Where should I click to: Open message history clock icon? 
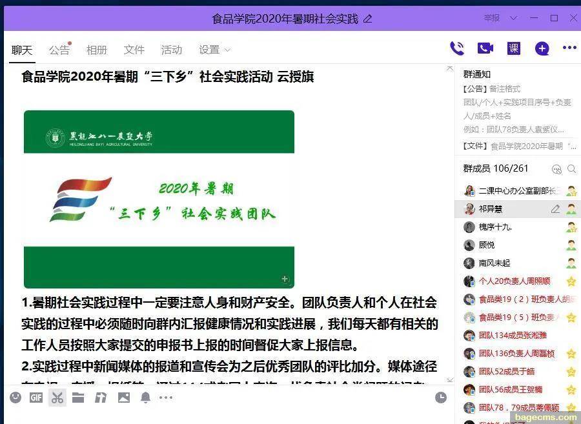tap(441, 398)
